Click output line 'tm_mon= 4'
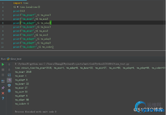The width and height of the screenshot is (166, 115). pos(21,76)
